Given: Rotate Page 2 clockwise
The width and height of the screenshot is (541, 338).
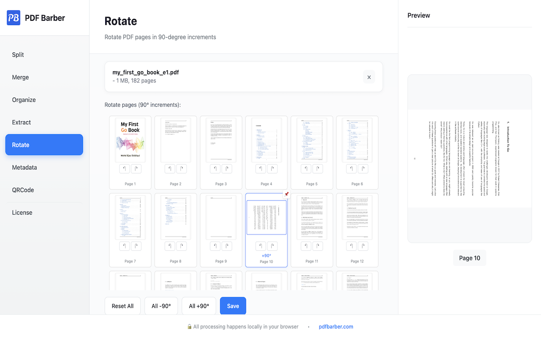Looking at the screenshot, I should 182,169.
